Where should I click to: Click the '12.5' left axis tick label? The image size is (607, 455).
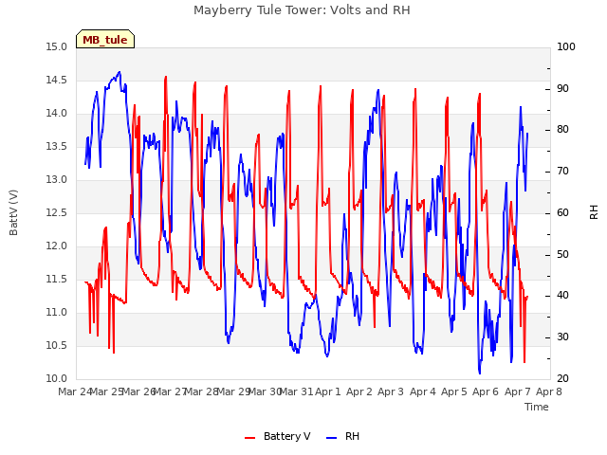point(57,213)
